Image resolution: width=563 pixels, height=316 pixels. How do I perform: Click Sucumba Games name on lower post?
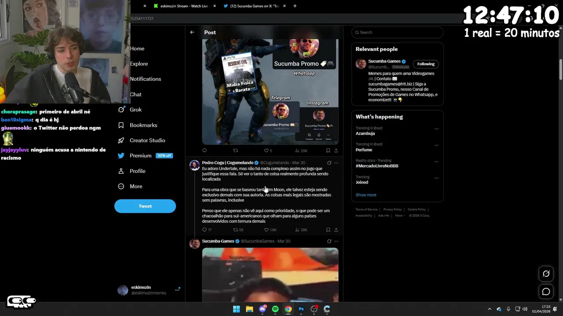[218, 241]
